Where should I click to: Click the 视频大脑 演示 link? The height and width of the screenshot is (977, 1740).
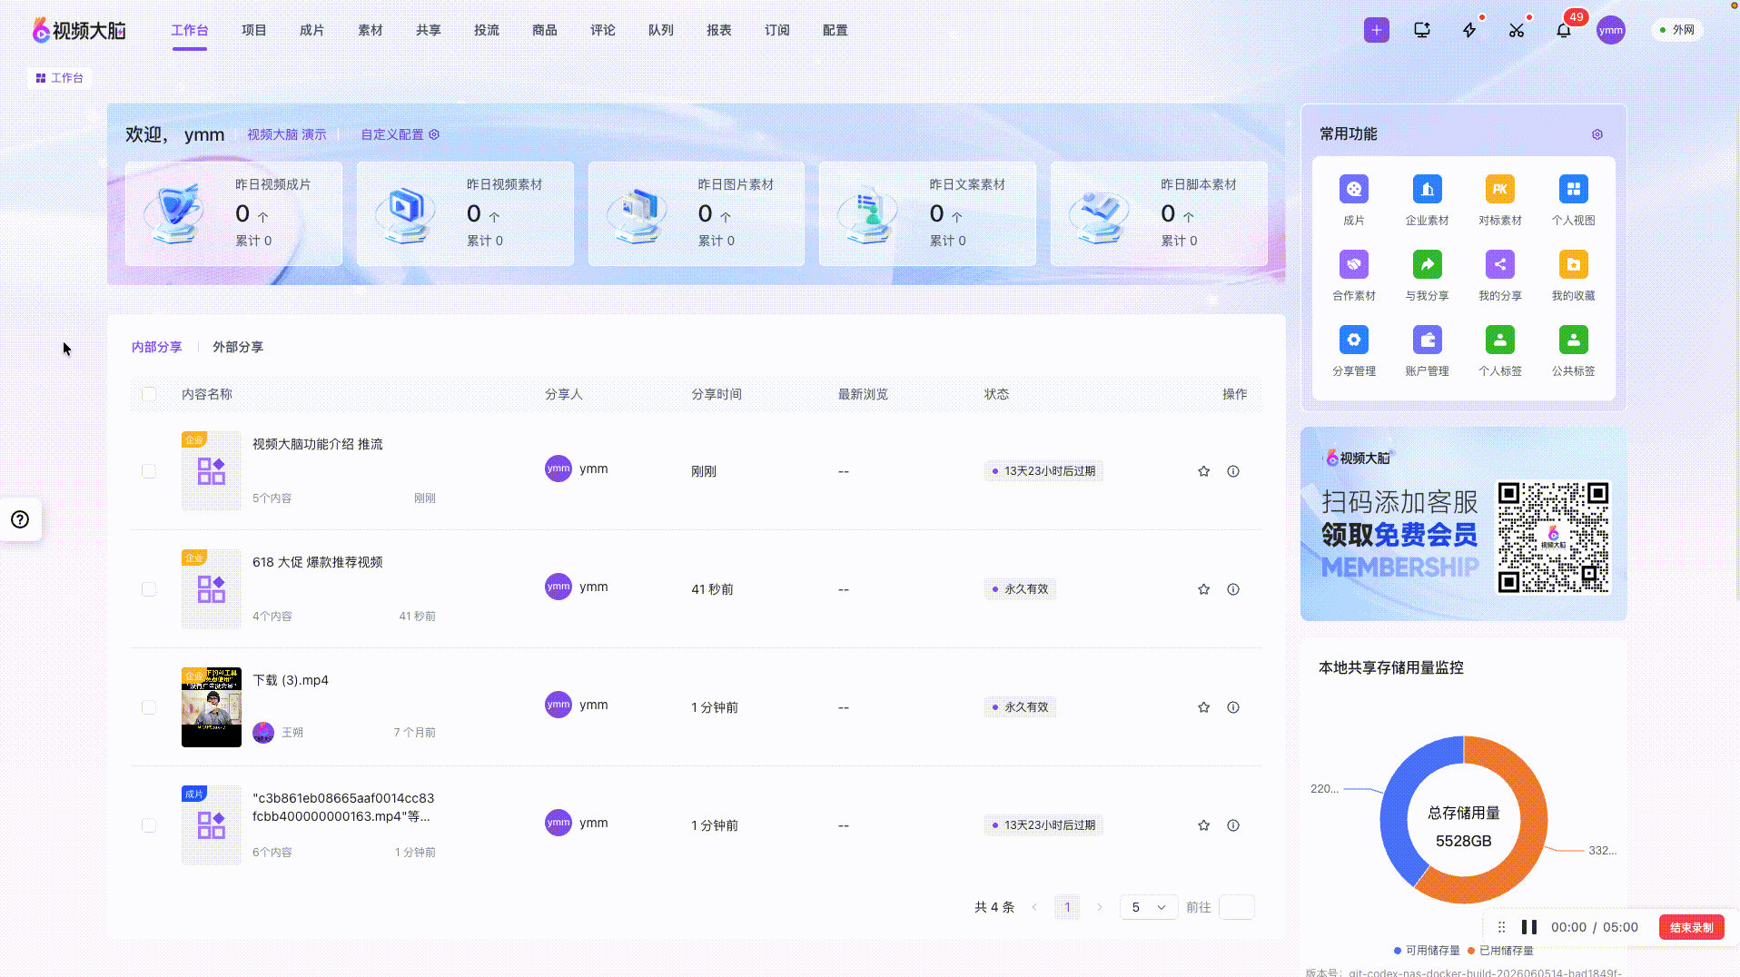[x=287, y=134]
